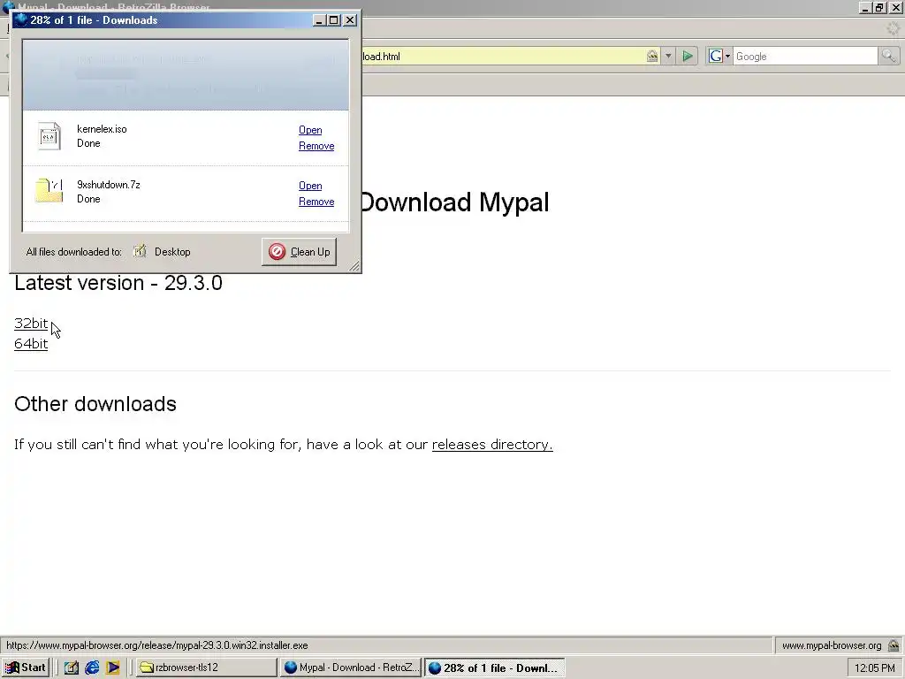This screenshot has width=905, height=679.
Task: Close the Downloads window
Action: click(350, 20)
